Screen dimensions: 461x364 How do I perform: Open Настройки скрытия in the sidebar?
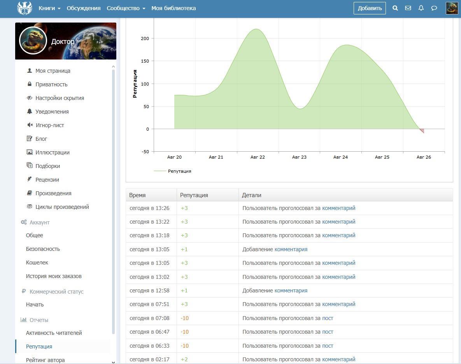click(x=60, y=98)
